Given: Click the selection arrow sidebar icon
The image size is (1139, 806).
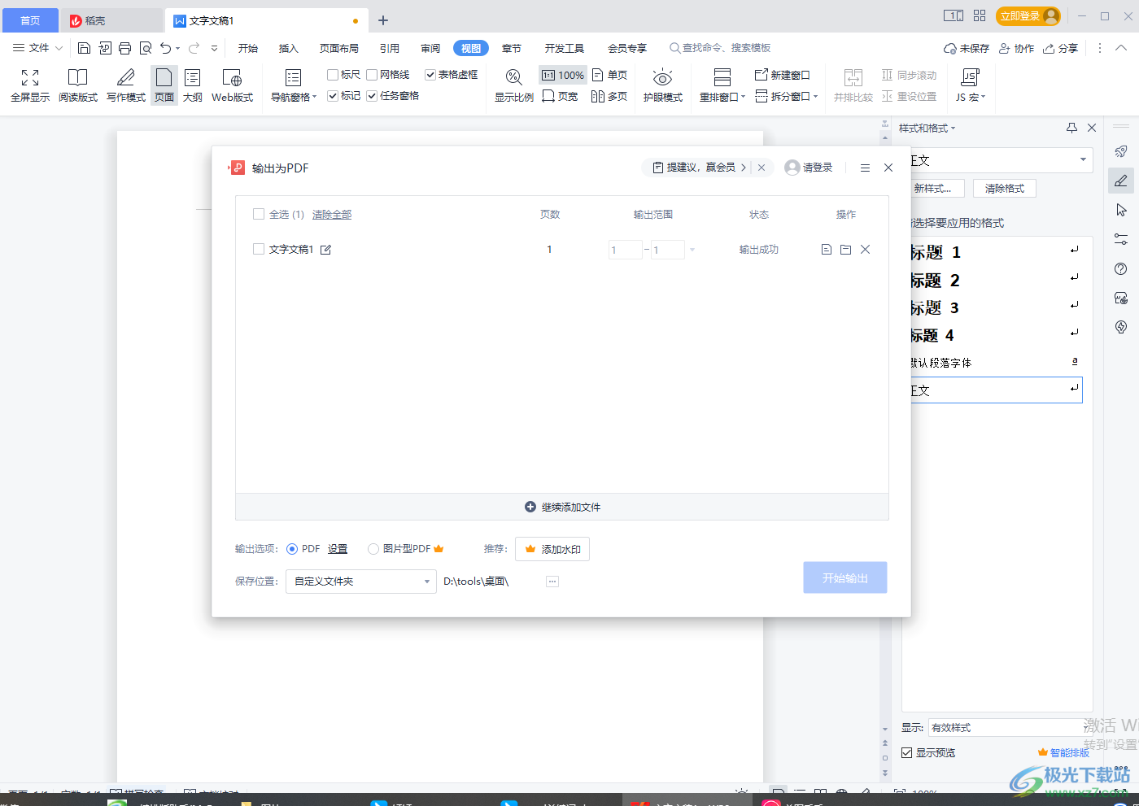Looking at the screenshot, I should [x=1121, y=211].
